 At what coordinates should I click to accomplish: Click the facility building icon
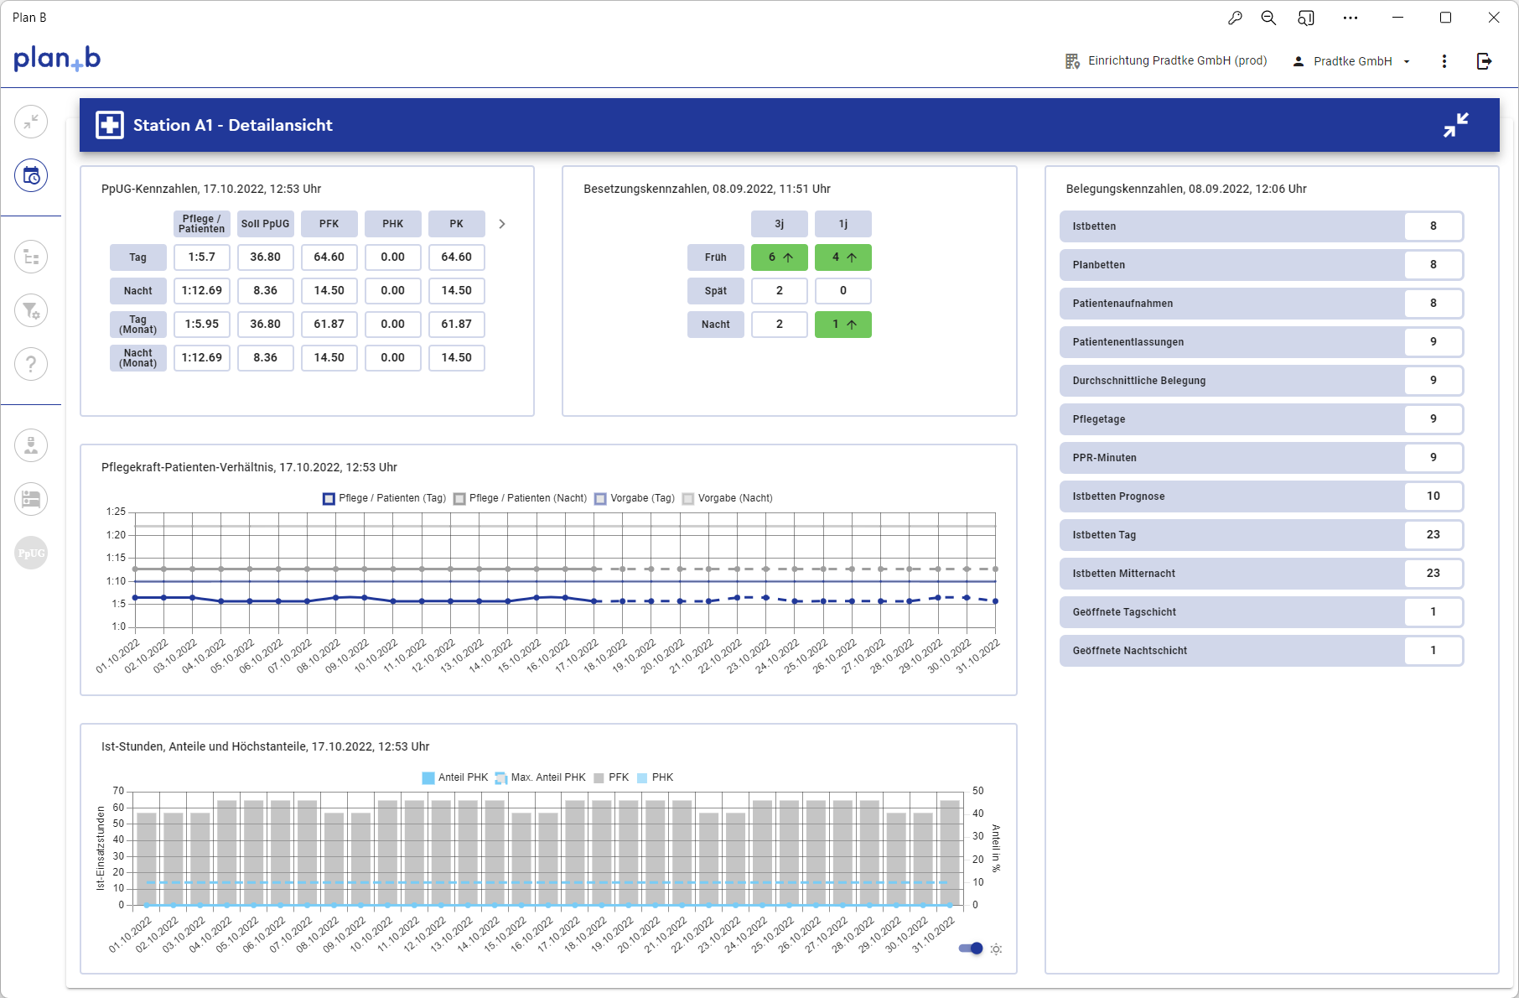(1072, 61)
